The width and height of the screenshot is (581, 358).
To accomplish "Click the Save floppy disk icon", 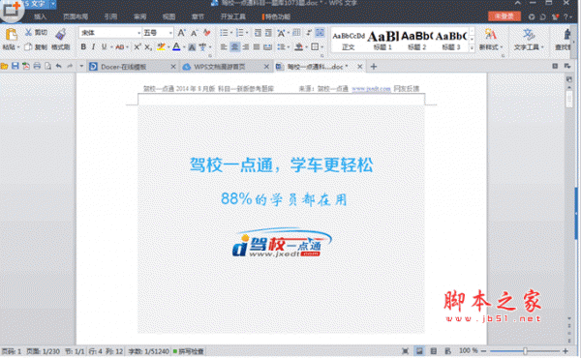I will (15, 66).
